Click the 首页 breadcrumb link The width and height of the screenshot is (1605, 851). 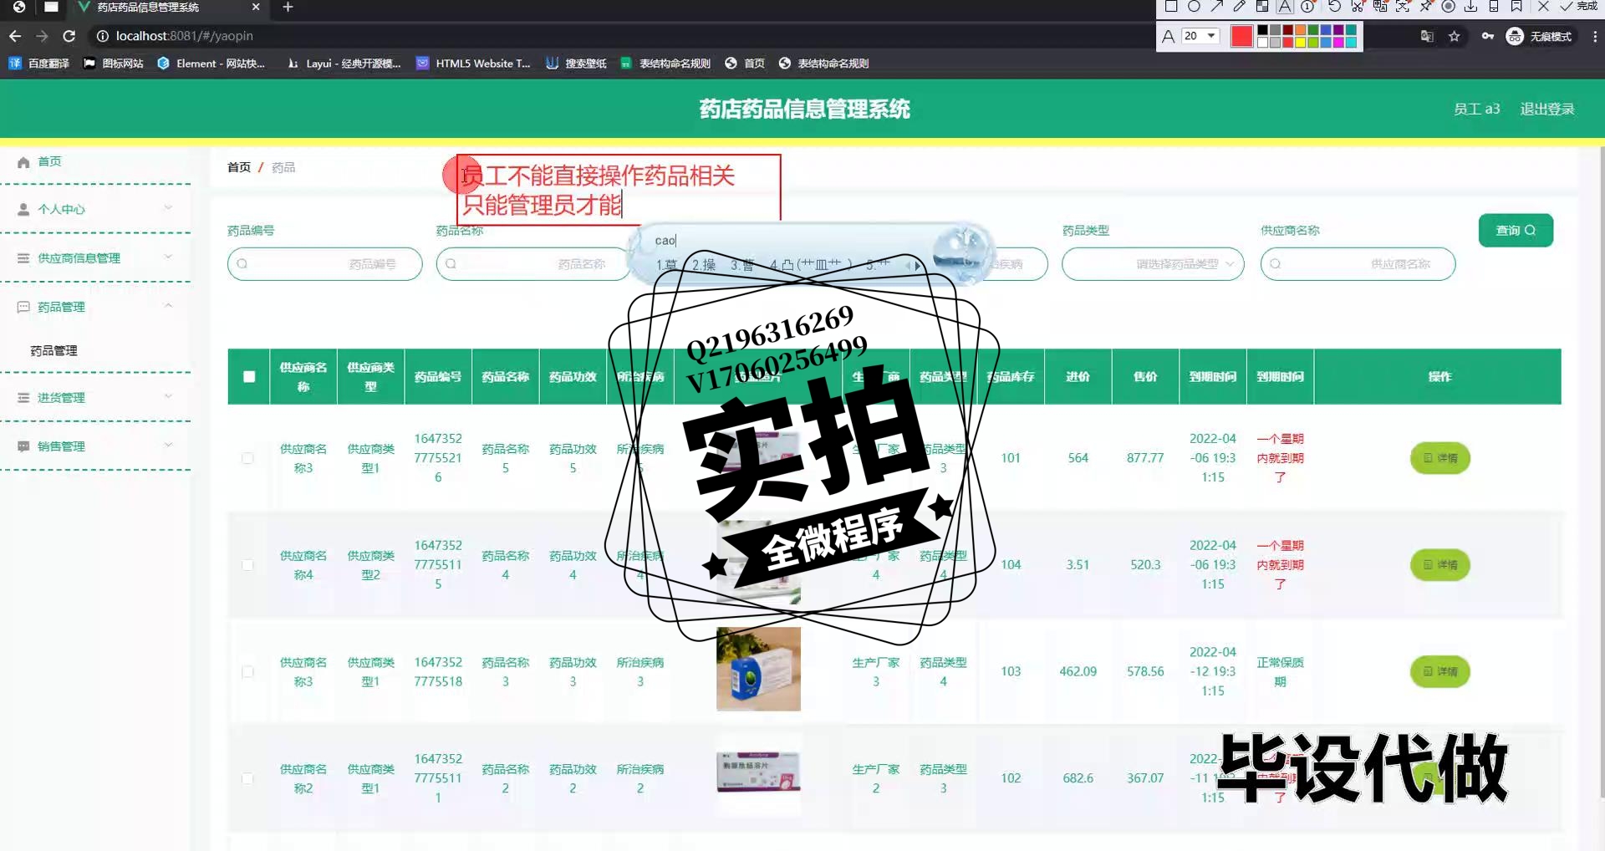pos(239,167)
